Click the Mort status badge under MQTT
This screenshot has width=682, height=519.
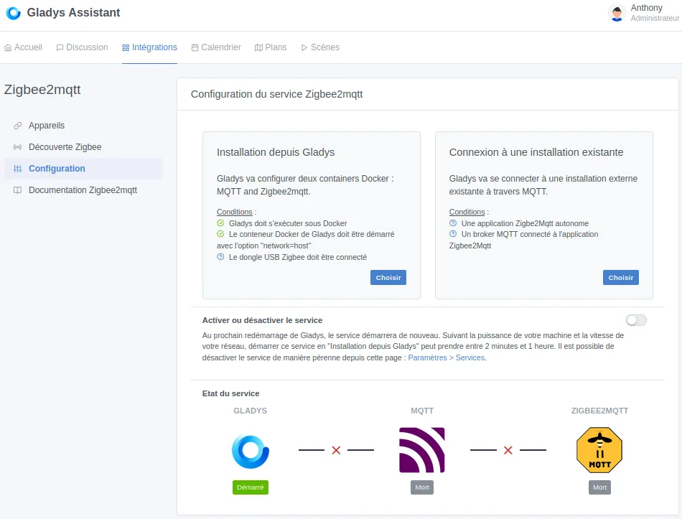tap(421, 487)
